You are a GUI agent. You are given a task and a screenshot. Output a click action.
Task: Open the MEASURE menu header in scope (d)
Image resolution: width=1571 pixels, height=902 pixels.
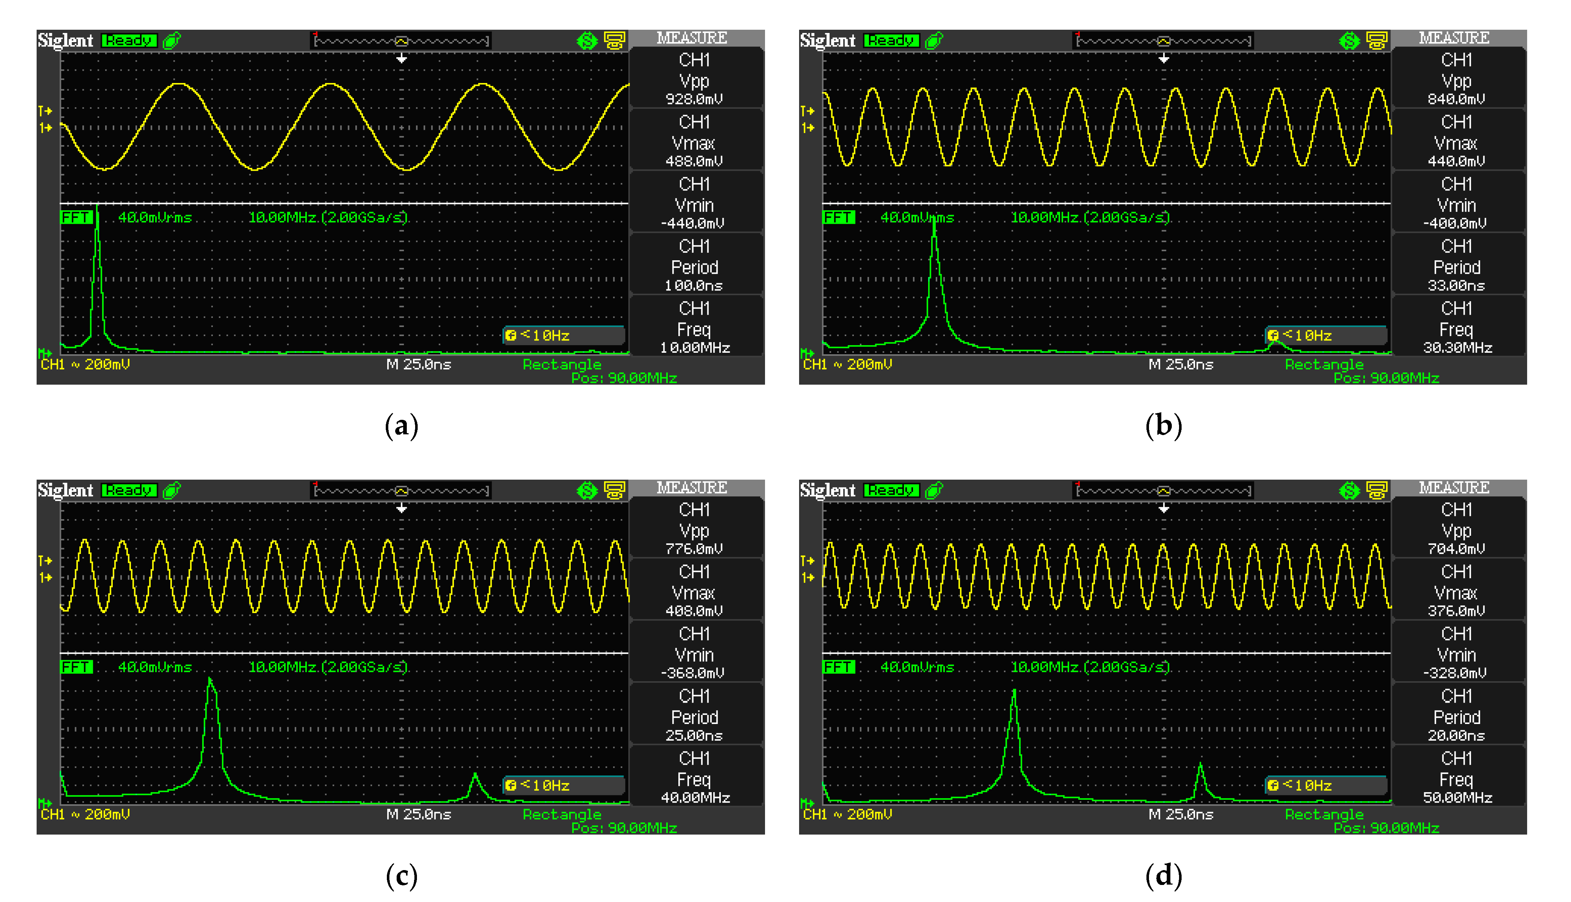point(1455,488)
